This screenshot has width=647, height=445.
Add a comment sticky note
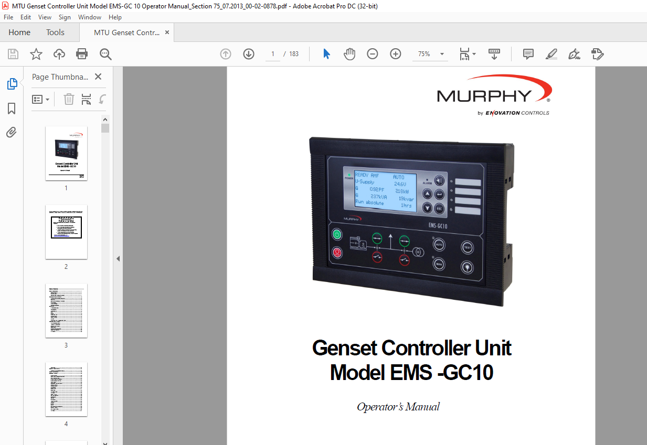point(528,54)
